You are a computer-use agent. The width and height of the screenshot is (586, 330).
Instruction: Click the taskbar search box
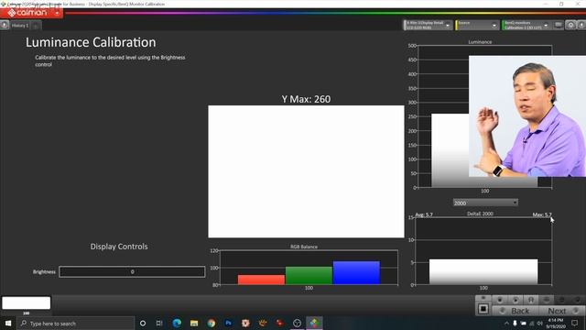tap(76, 324)
